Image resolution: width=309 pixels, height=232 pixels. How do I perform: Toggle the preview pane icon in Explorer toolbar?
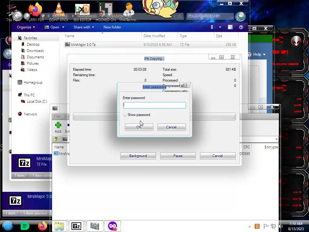coord(230,27)
